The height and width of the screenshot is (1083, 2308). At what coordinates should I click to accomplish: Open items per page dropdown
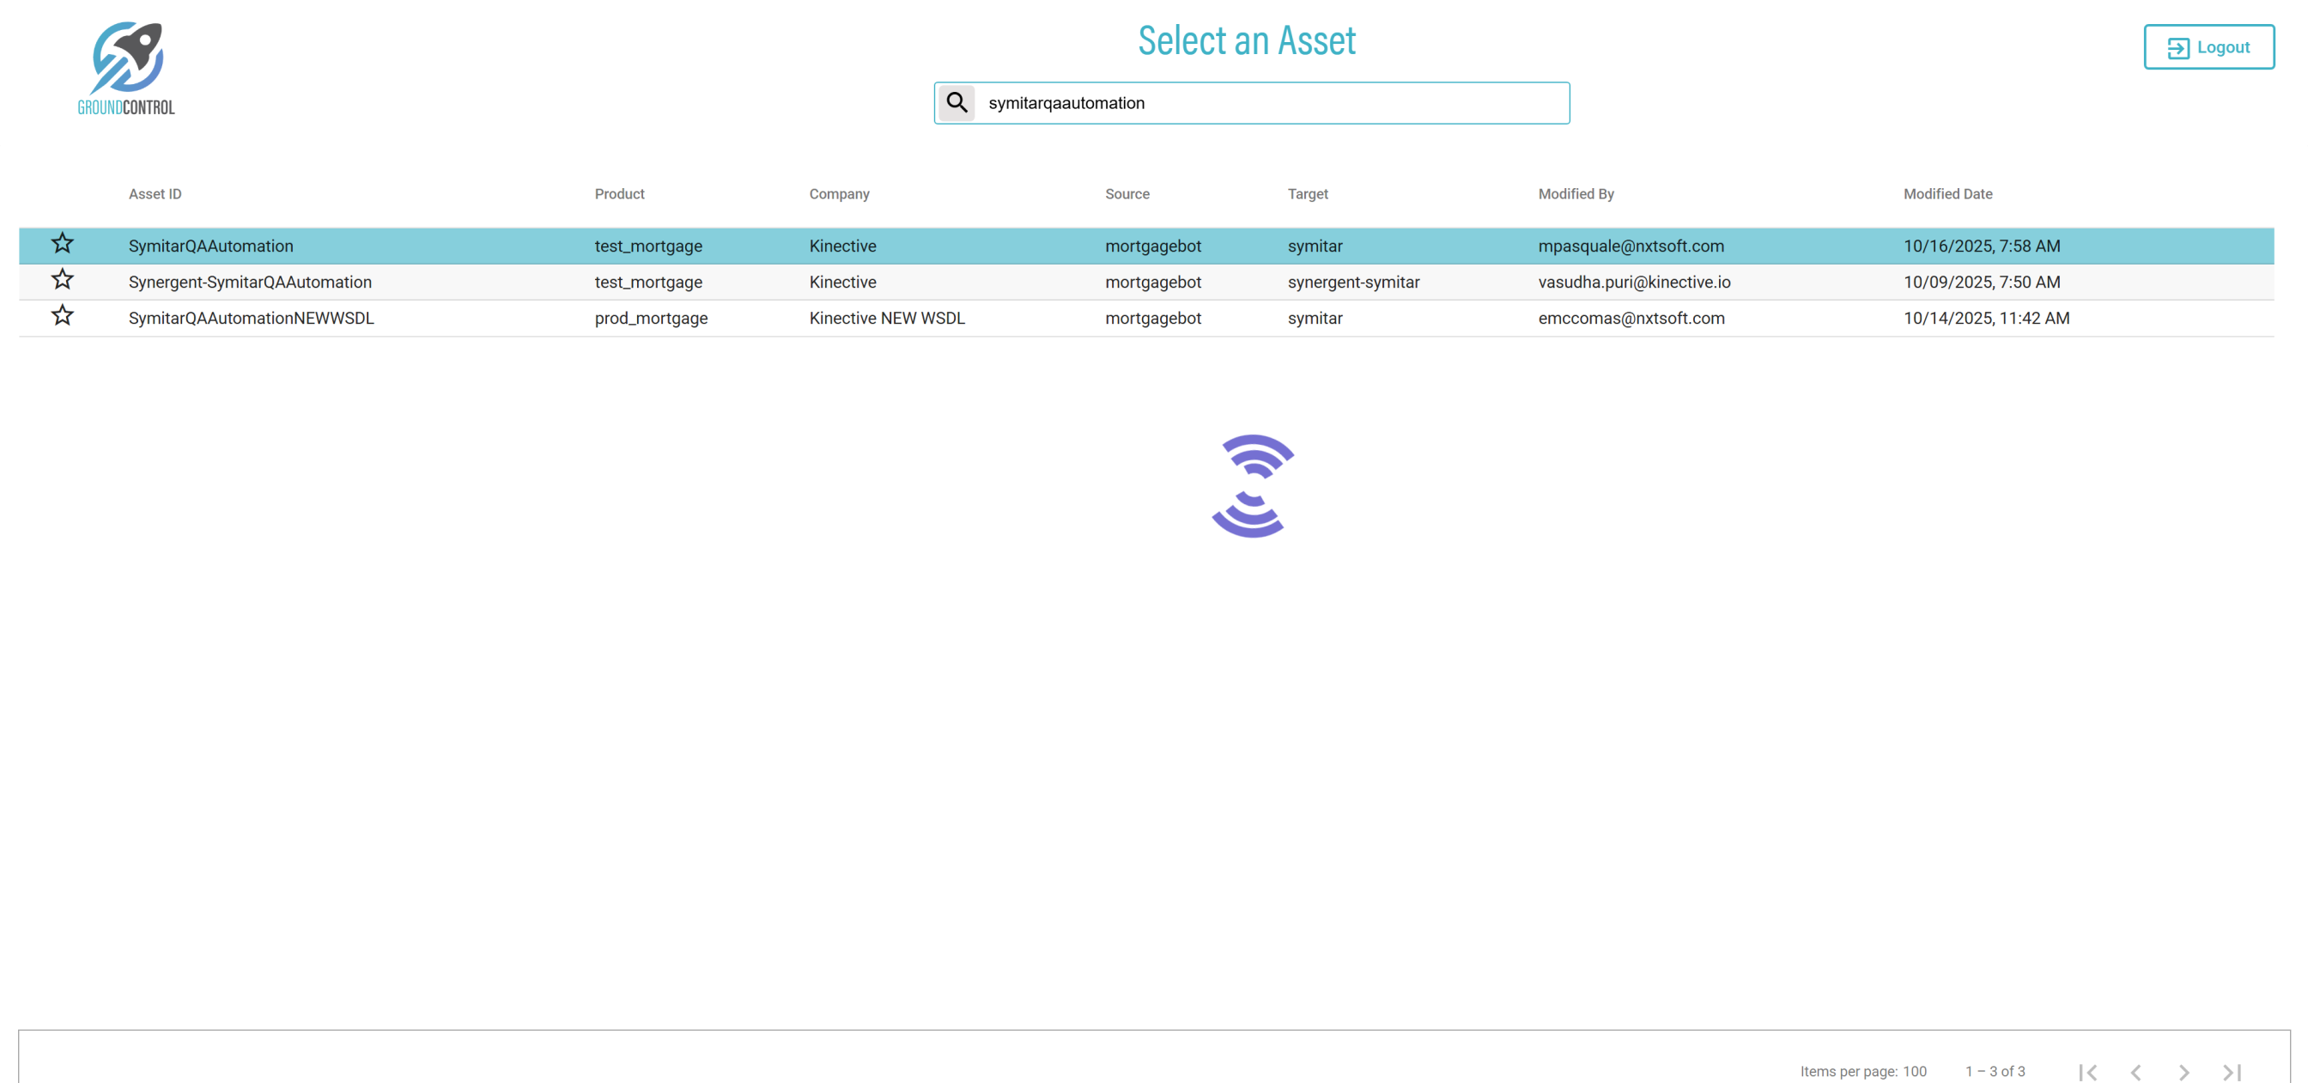pyautogui.click(x=1915, y=1071)
